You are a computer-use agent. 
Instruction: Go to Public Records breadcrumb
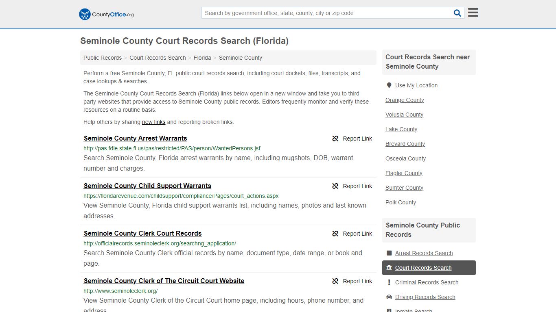click(x=103, y=58)
